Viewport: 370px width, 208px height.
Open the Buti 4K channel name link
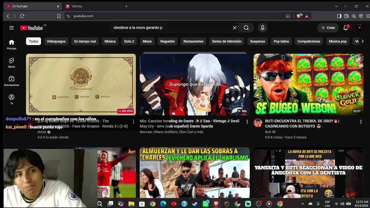pyautogui.click(x=271, y=132)
